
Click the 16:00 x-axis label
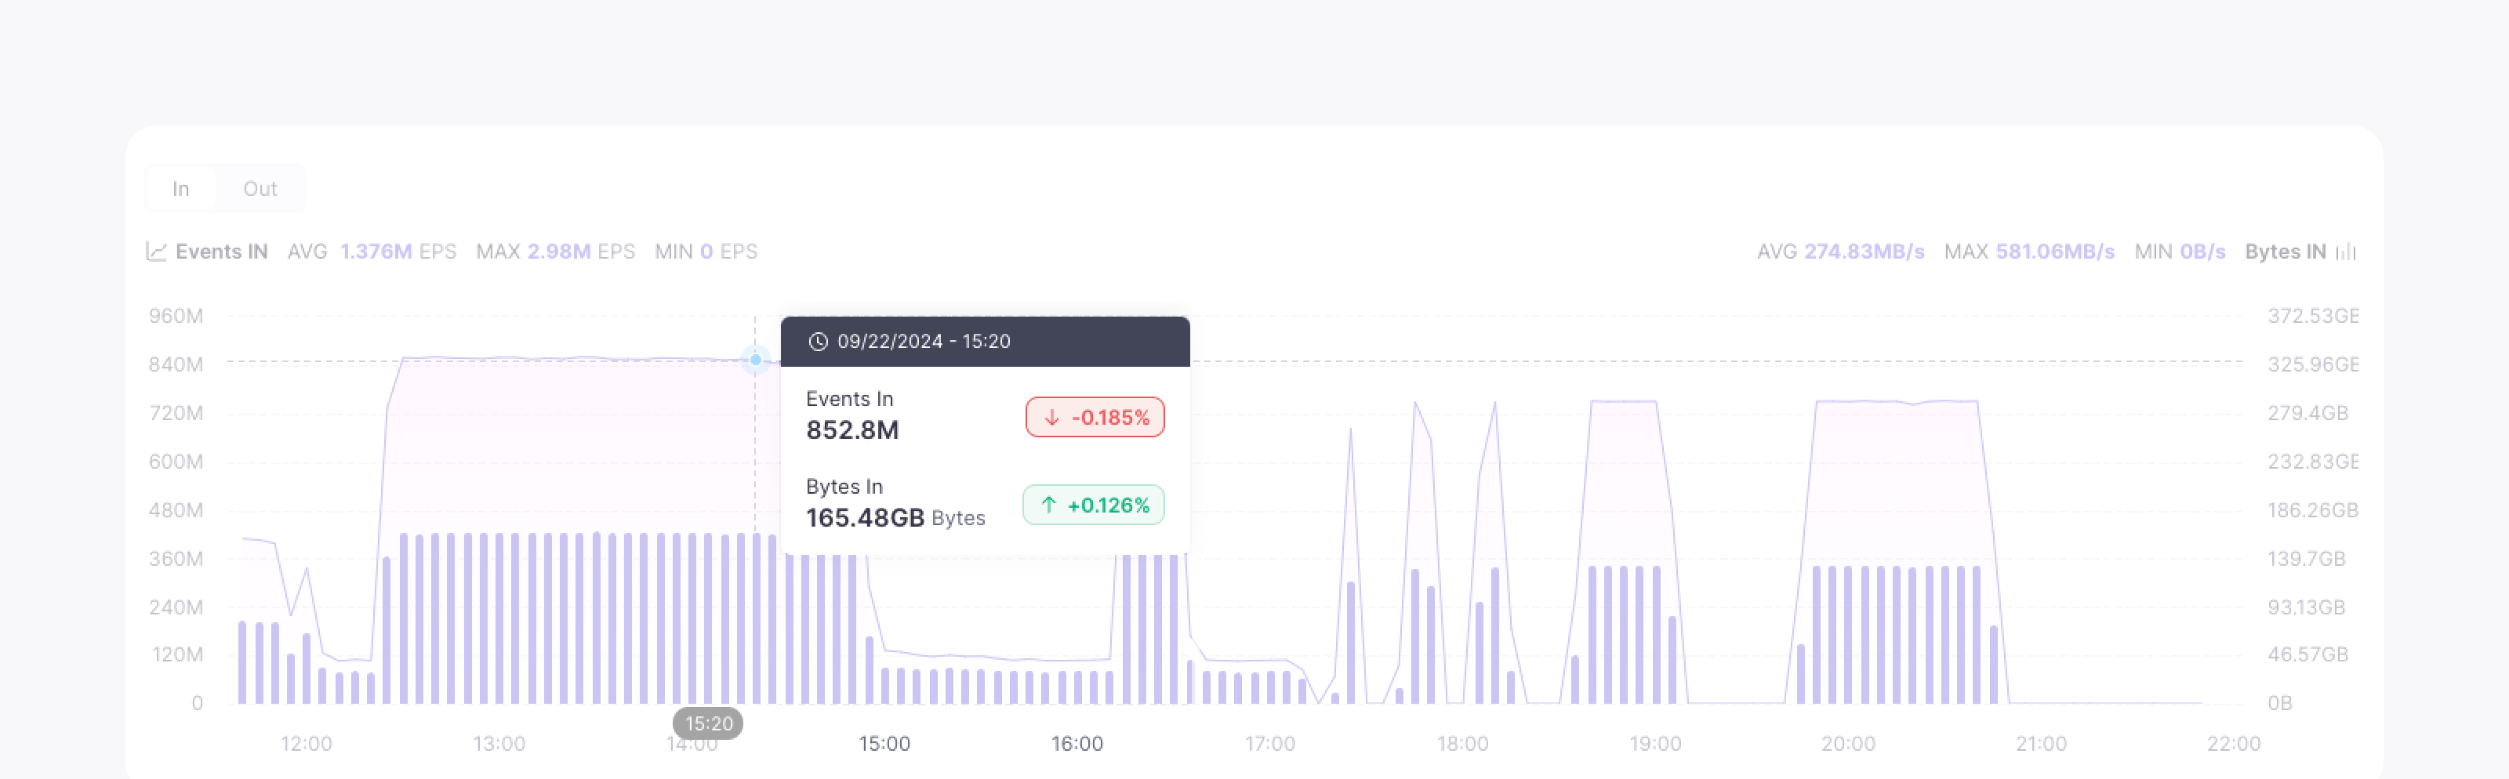tap(1077, 744)
